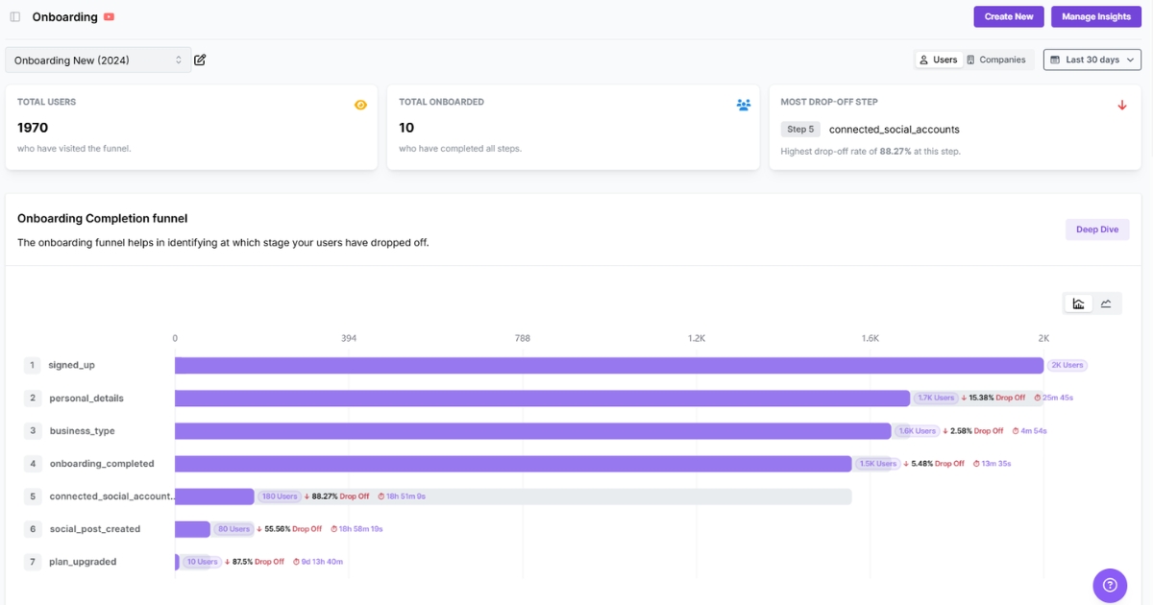
Task: Click the red drop-off arrow icon
Action: tap(1122, 105)
